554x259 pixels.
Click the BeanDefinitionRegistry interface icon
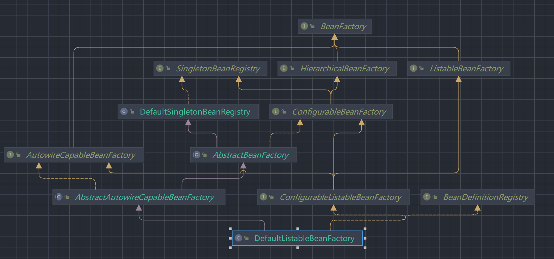coord(427,197)
